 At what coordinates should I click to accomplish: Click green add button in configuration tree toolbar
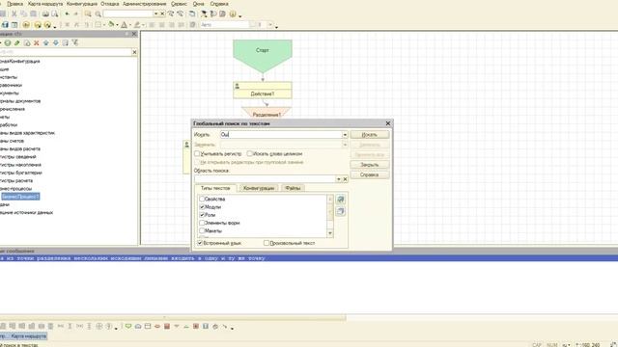[x=8, y=42]
